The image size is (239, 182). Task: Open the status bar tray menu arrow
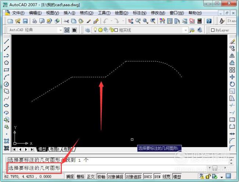(x=221, y=177)
